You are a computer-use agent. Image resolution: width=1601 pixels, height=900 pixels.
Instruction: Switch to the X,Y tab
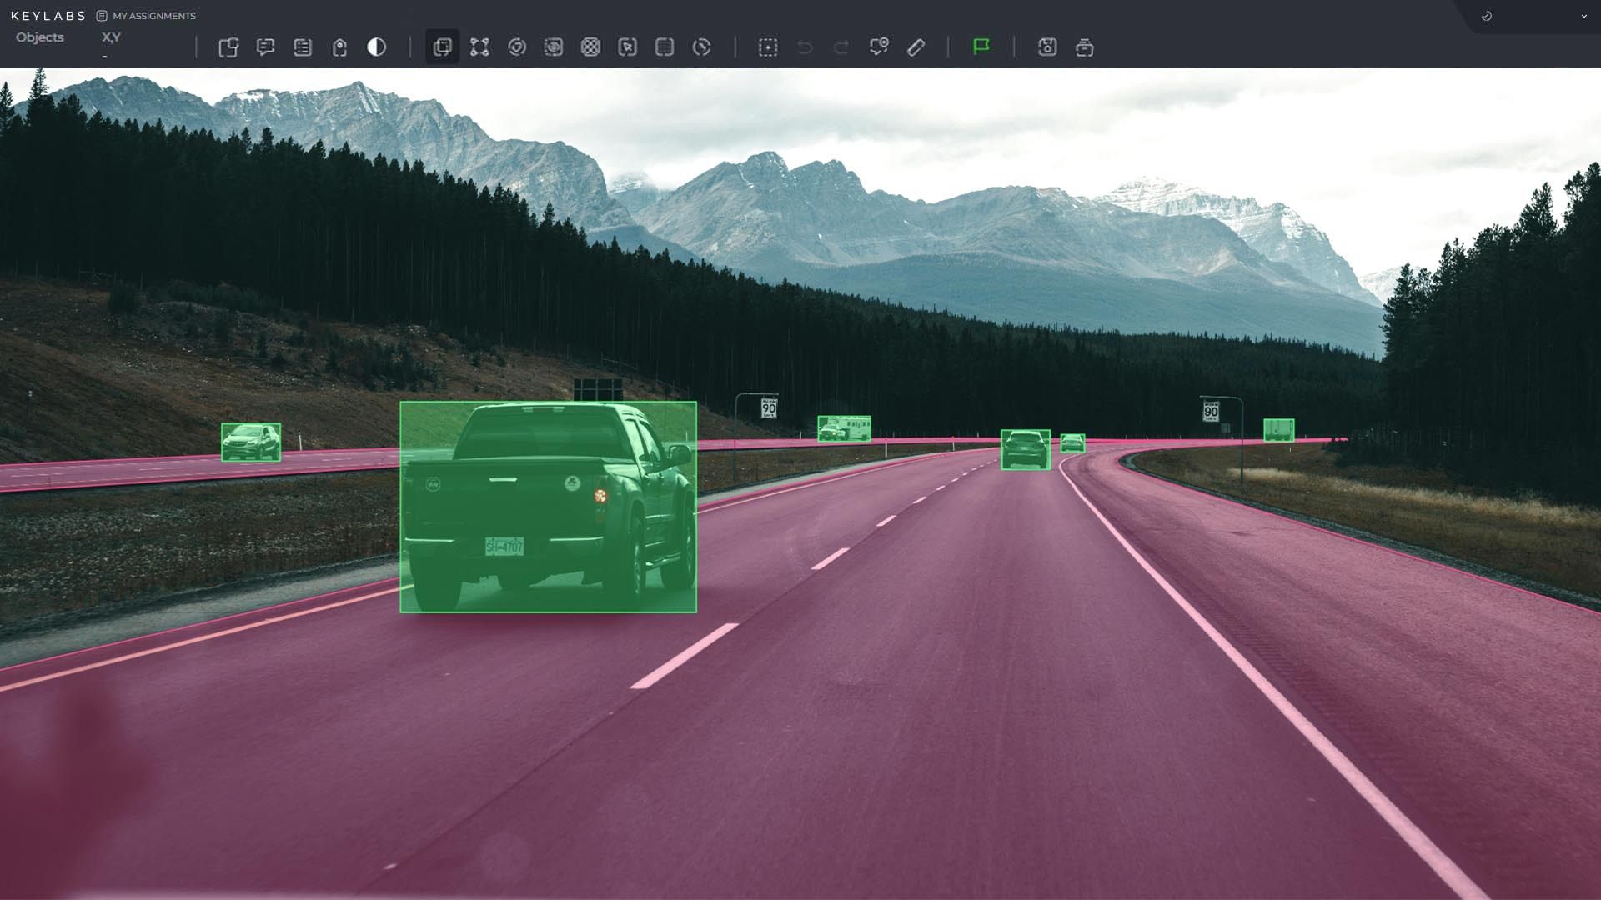[x=111, y=37]
